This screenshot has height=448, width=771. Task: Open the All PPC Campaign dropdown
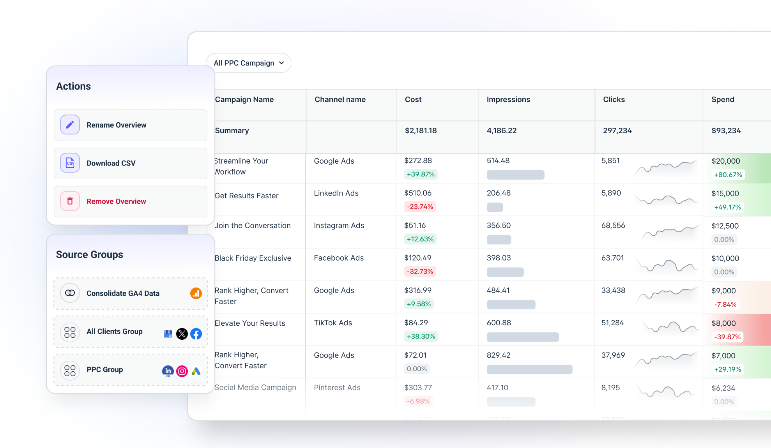pyautogui.click(x=249, y=63)
